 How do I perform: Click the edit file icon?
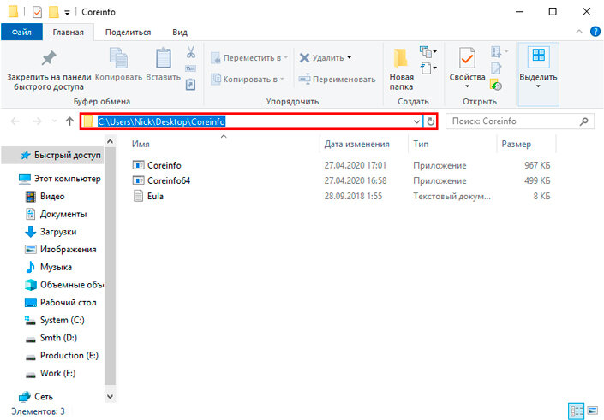[496, 68]
